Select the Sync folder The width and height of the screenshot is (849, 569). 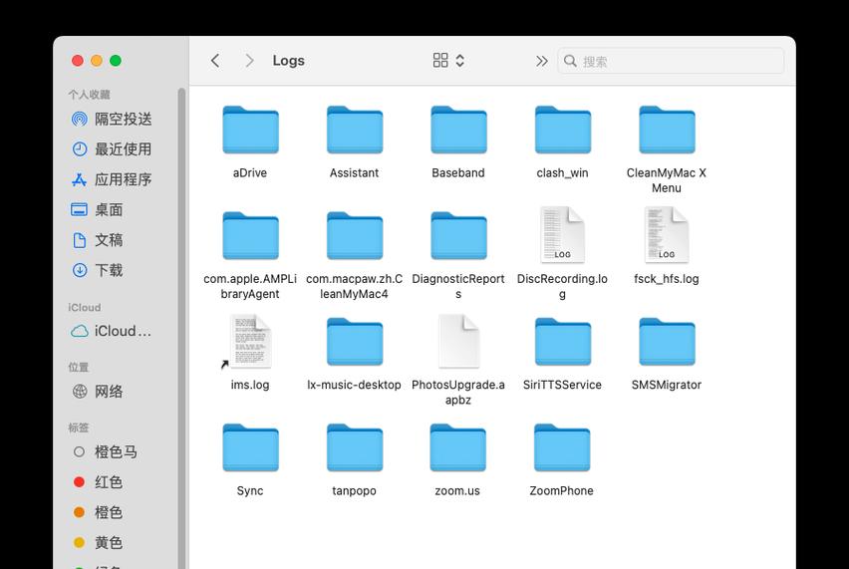250,448
